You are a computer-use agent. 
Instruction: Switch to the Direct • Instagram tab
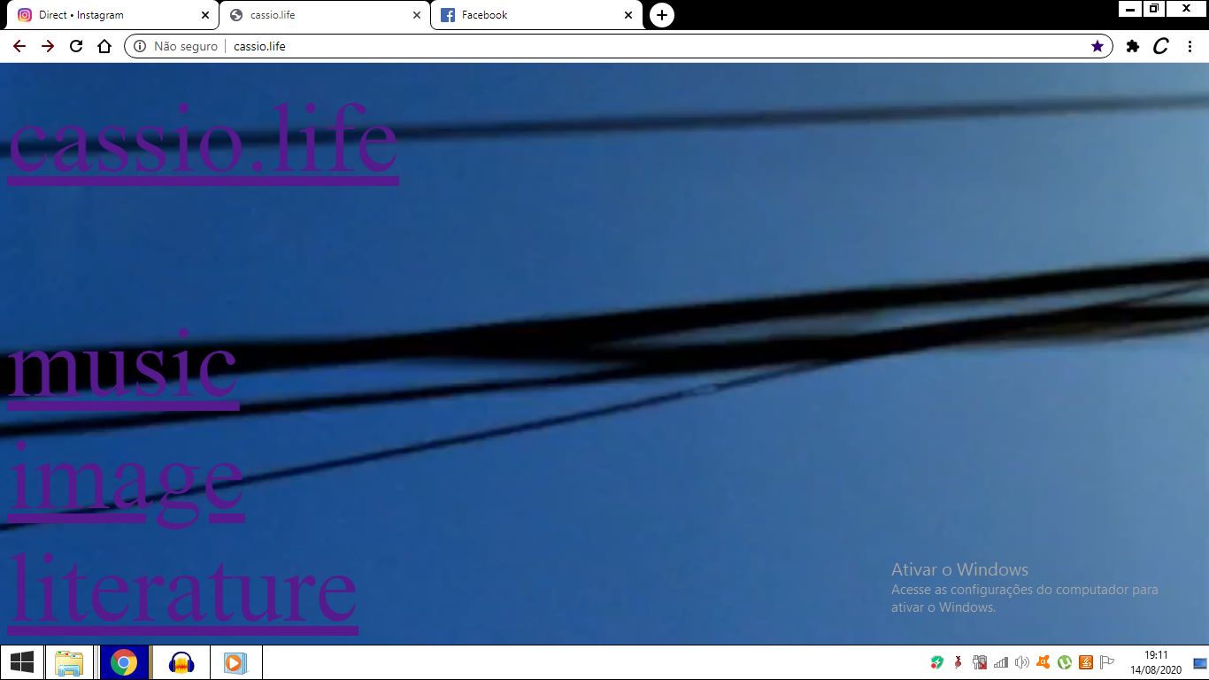[112, 15]
